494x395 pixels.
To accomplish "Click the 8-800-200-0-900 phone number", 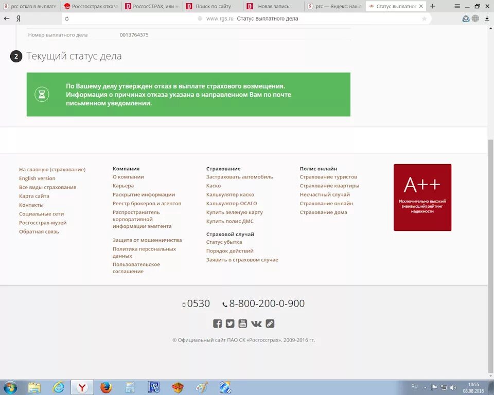I will (x=267, y=303).
